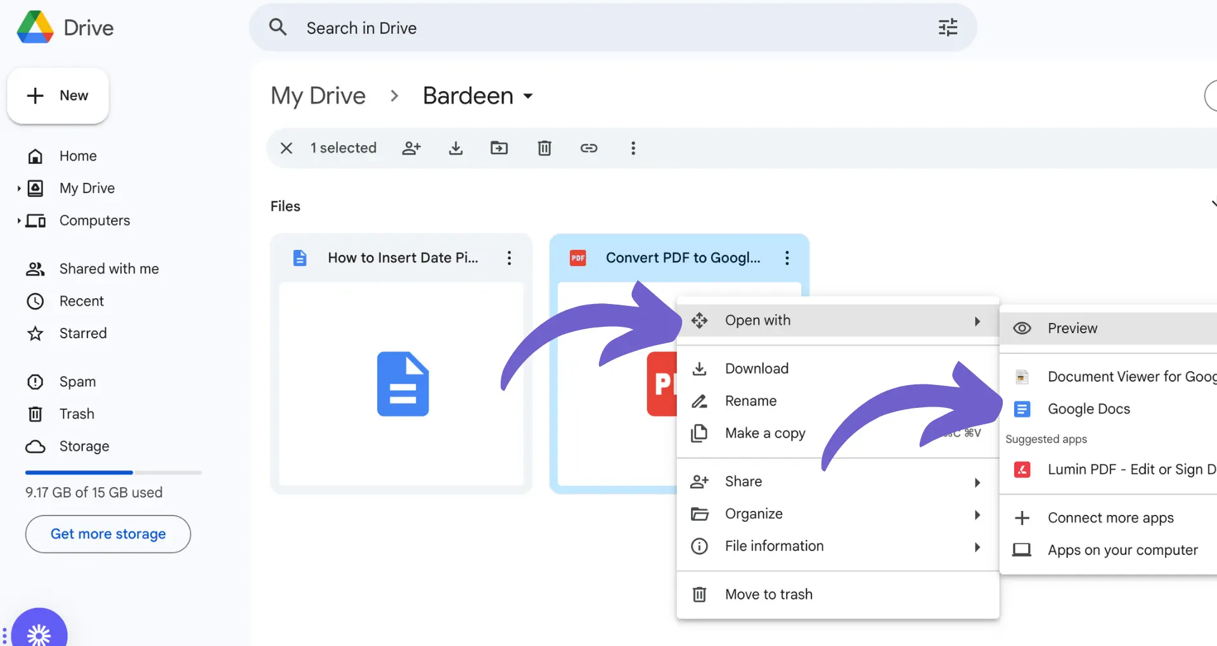Click the share person-plus toolbar icon
The width and height of the screenshot is (1217, 646).
411,148
